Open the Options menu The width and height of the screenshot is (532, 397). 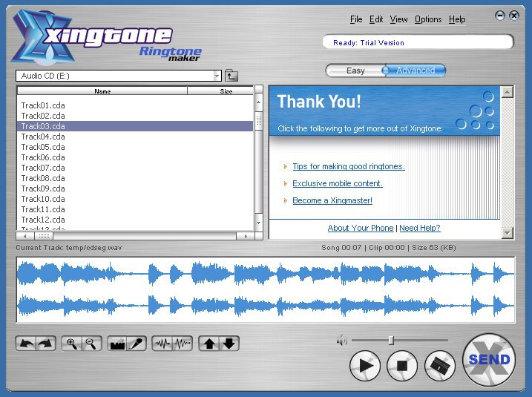click(x=428, y=19)
